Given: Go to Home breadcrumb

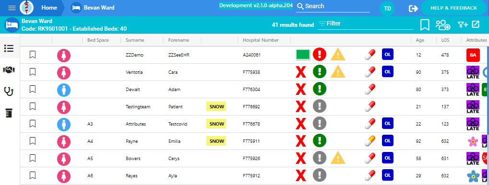Looking at the screenshot, I should click(x=49, y=8).
